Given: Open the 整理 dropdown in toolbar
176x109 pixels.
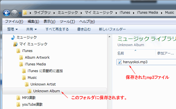Looking at the screenshot, I should [13, 29].
